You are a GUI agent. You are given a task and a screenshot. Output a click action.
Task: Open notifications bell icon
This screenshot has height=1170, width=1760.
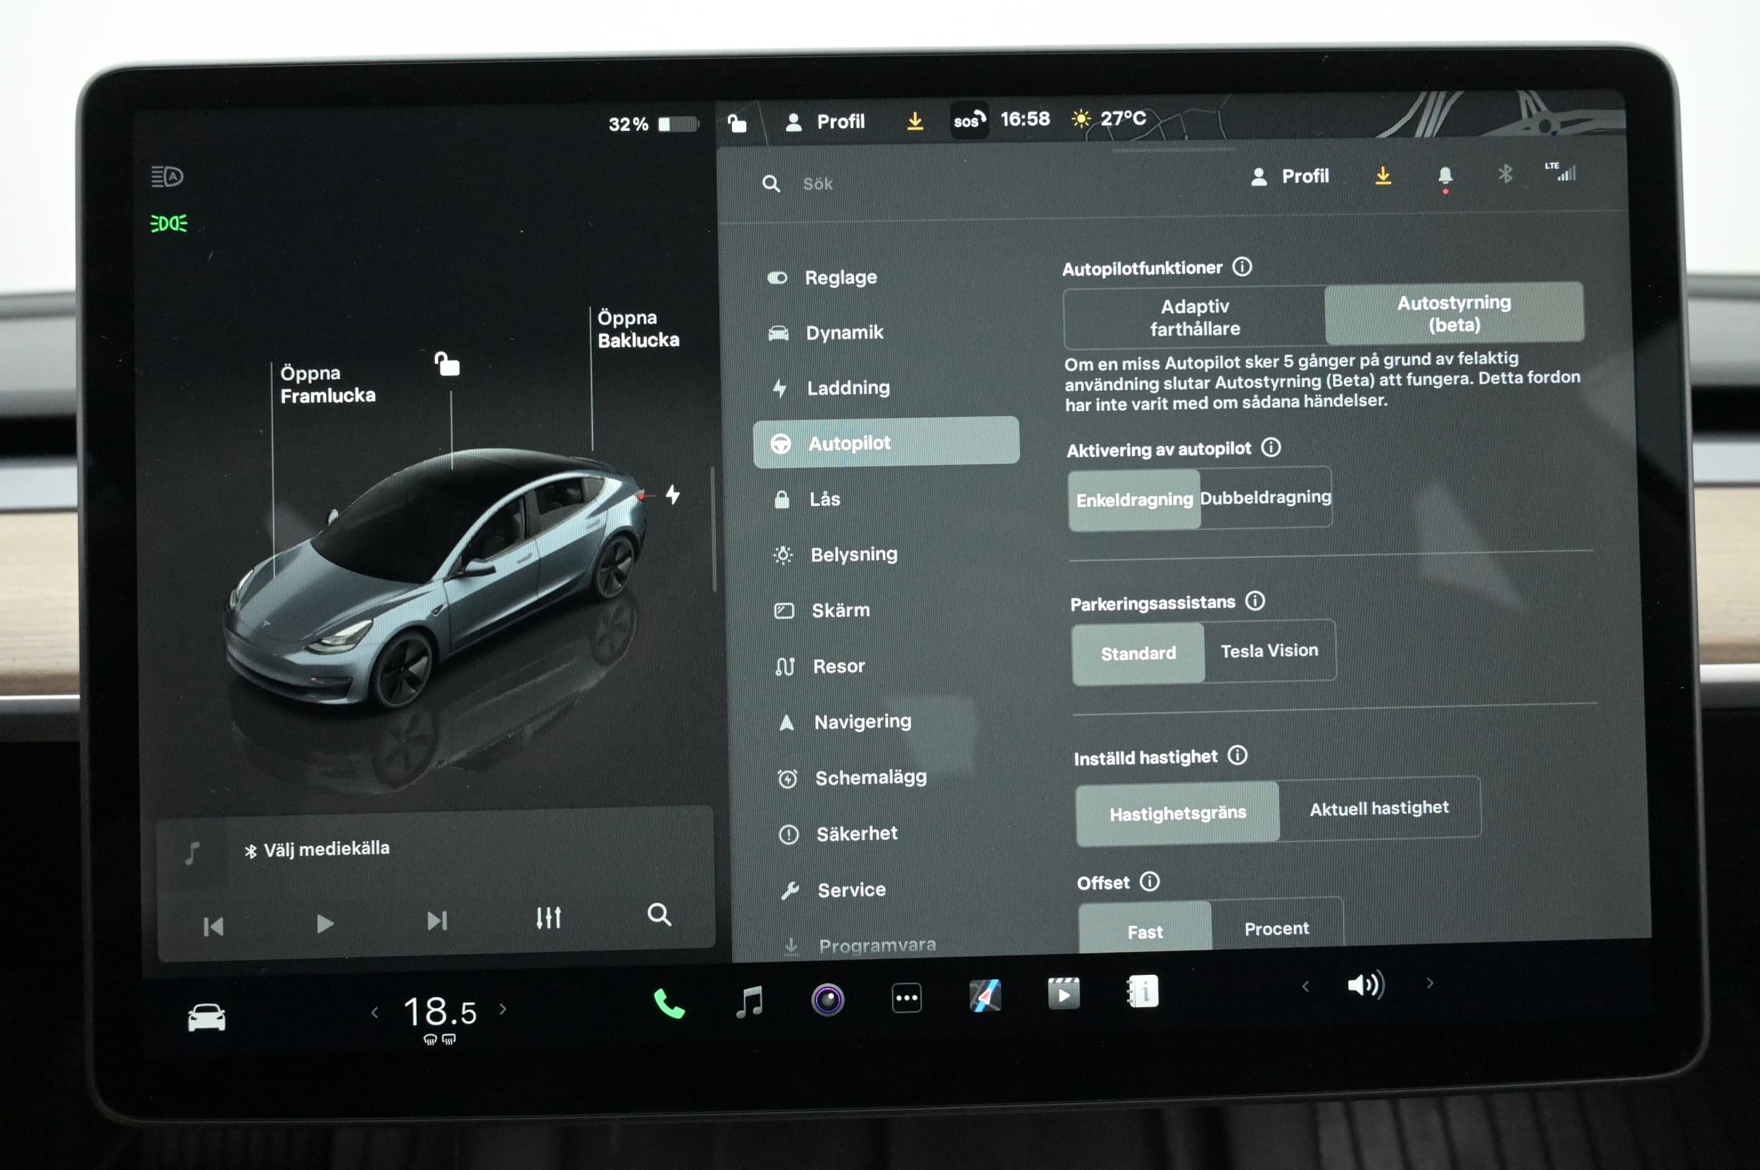[x=1445, y=176]
